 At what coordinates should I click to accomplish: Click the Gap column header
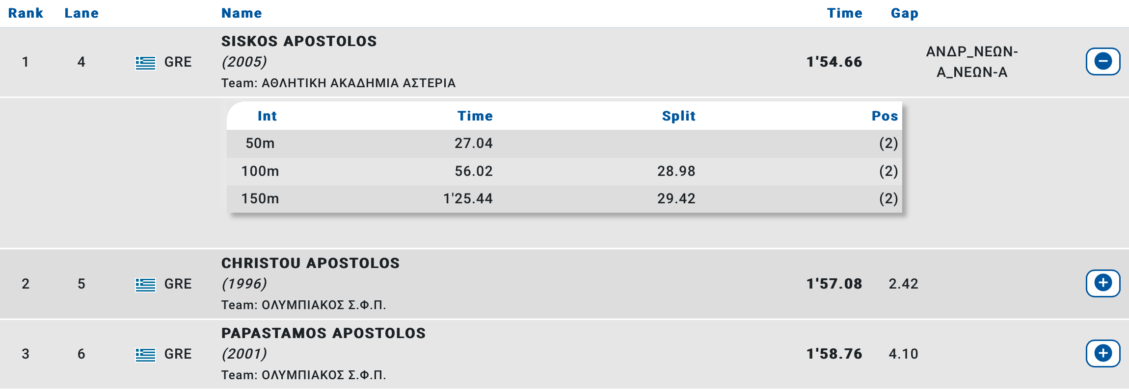[904, 13]
